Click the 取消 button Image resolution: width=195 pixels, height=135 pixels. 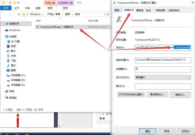pyautogui.click(x=167, y=131)
